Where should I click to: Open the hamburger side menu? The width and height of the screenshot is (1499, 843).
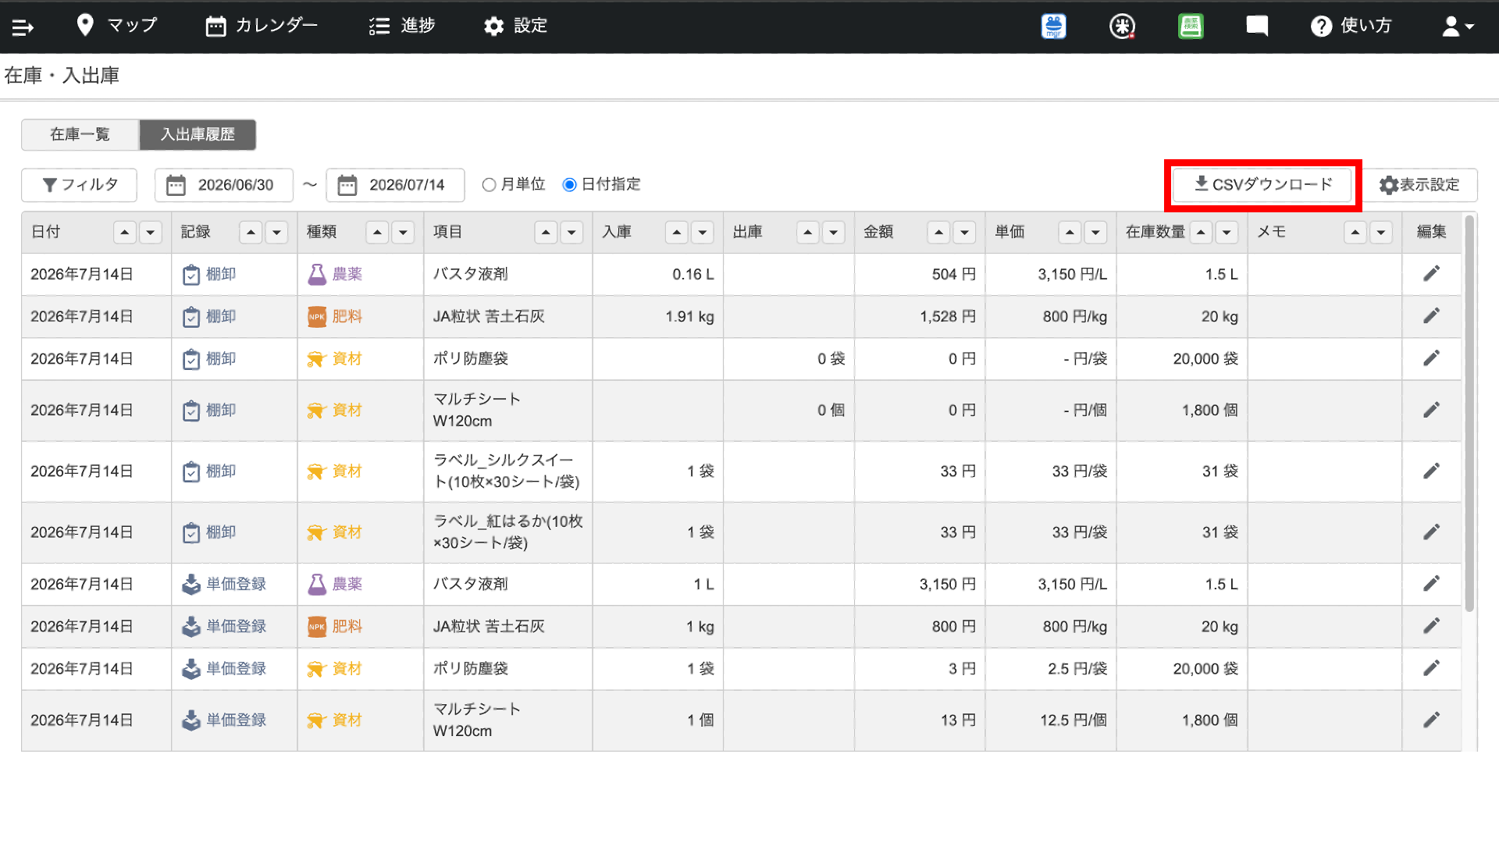tap(23, 27)
